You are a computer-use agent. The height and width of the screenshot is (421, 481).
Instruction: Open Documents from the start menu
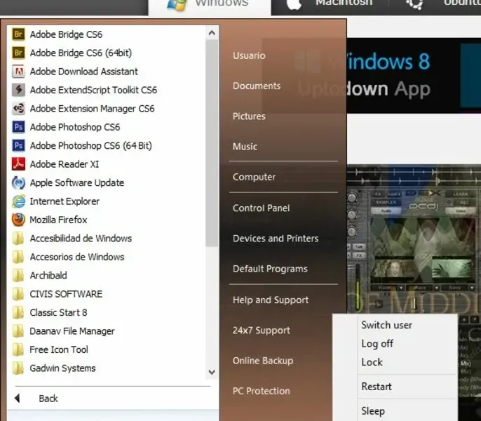(x=257, y=86)
